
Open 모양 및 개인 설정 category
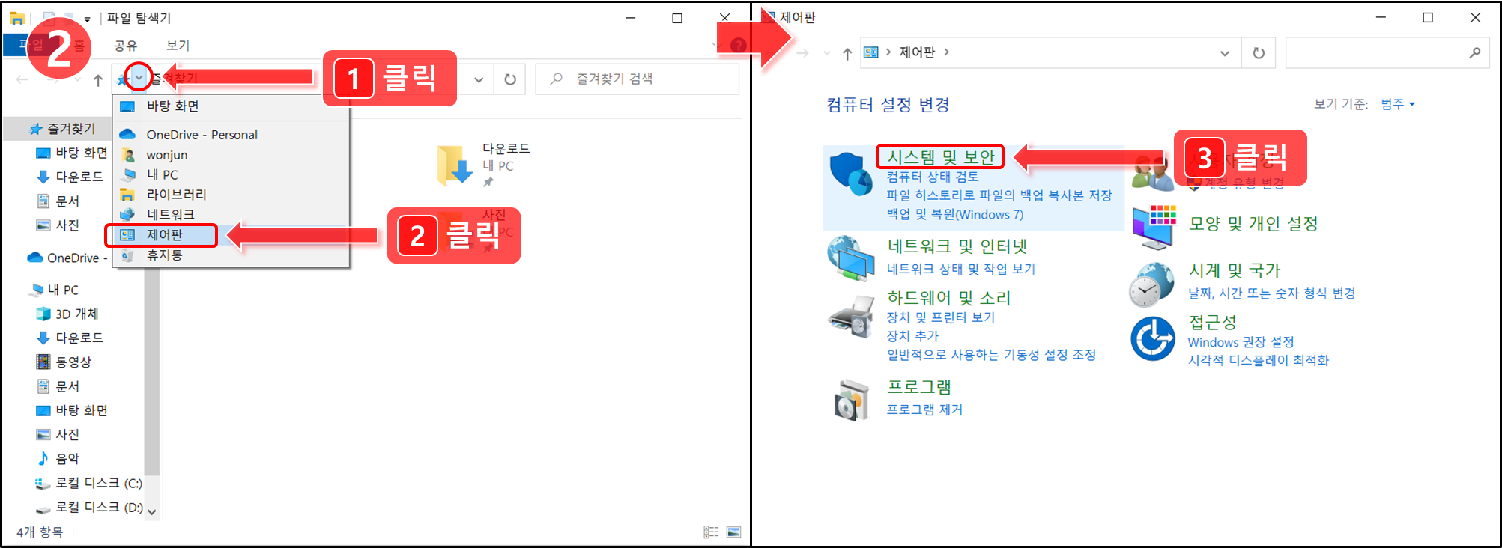tap(1253, 223)
